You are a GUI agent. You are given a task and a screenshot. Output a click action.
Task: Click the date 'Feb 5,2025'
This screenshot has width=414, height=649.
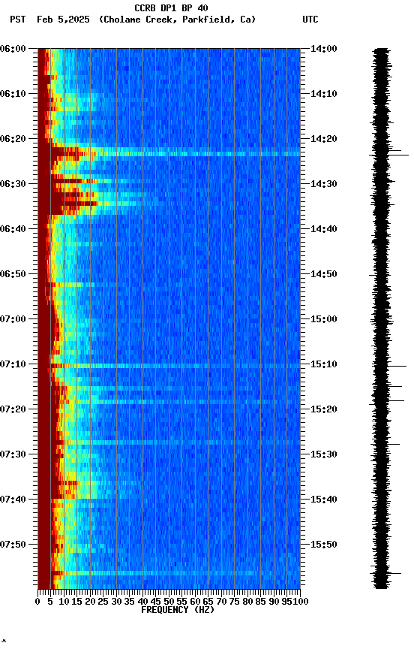63,20
